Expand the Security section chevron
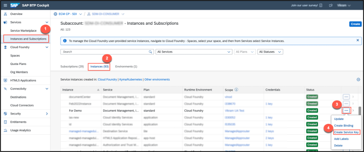This screenshot has height=152, width=364. point(46,113)
